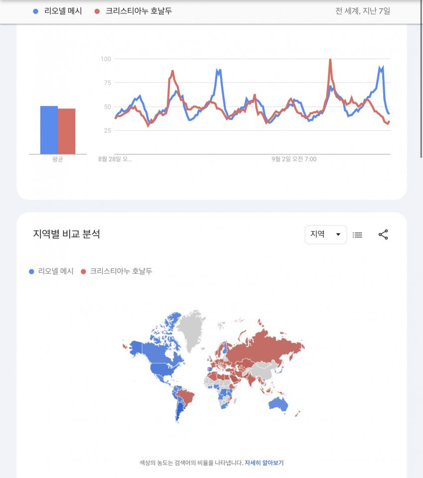The width and height of the screenshot is (423, 478).
Task: Click blue dot beside 리오넬 메시 in header
Action: pos(36,11)
